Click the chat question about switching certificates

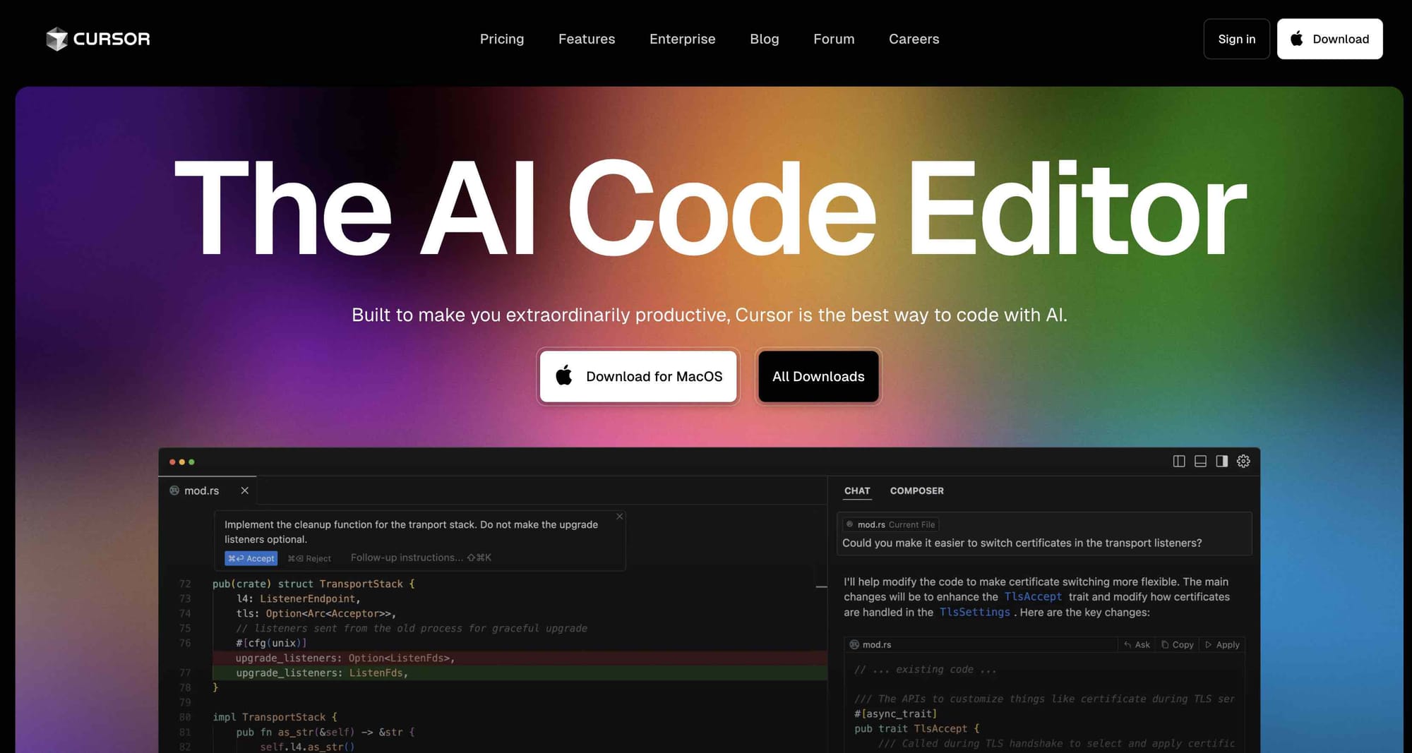(1022, 543)
